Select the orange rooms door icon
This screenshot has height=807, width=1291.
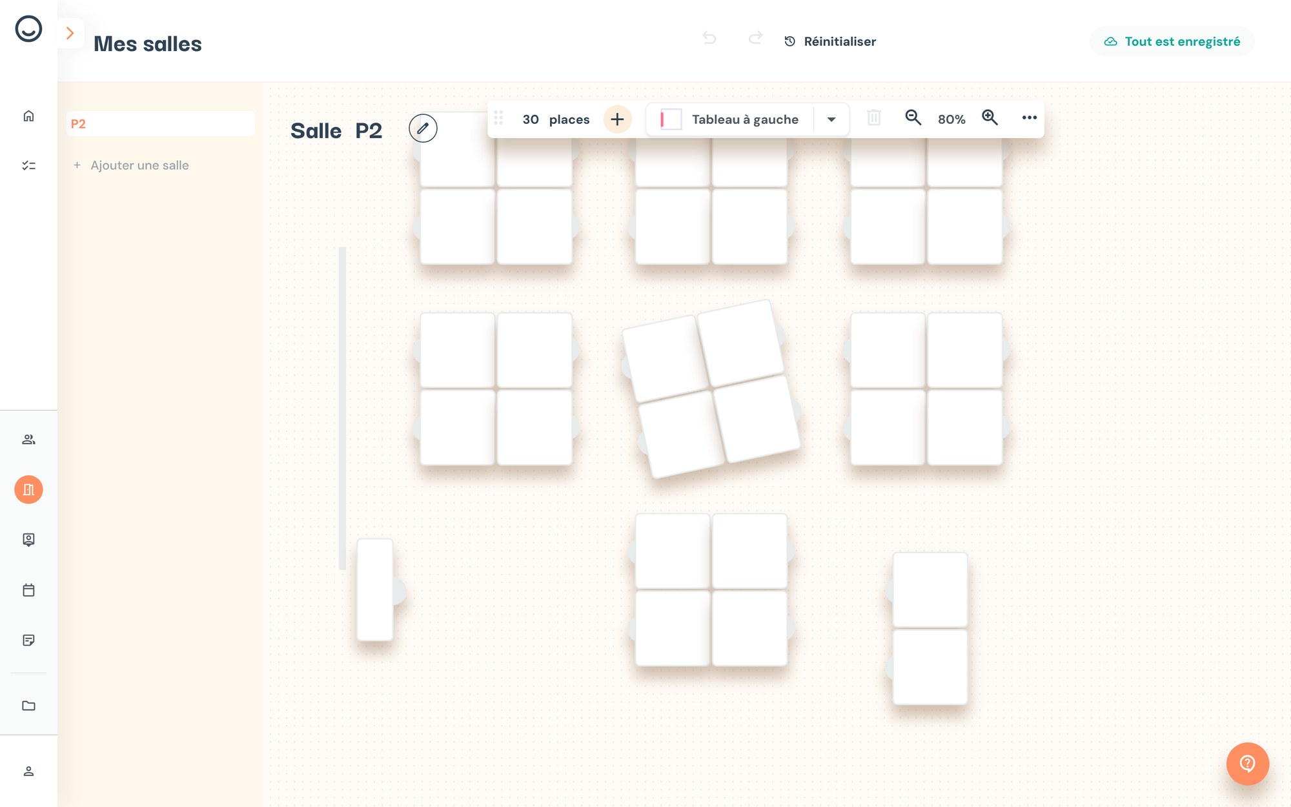(28, 490)
